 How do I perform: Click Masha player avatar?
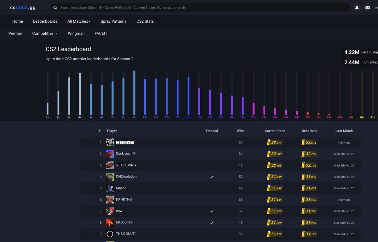[110, 188]
